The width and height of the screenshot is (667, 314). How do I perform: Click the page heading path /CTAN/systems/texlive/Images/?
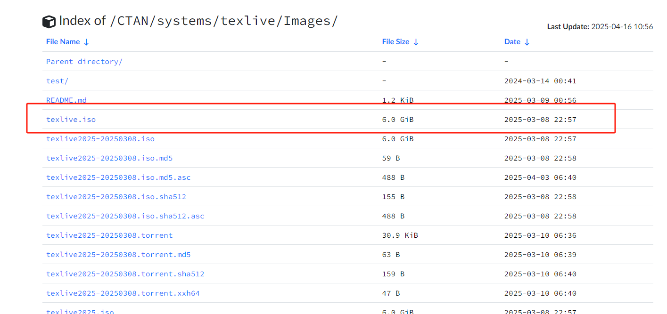pyautogui.click(x=224, y=21)
